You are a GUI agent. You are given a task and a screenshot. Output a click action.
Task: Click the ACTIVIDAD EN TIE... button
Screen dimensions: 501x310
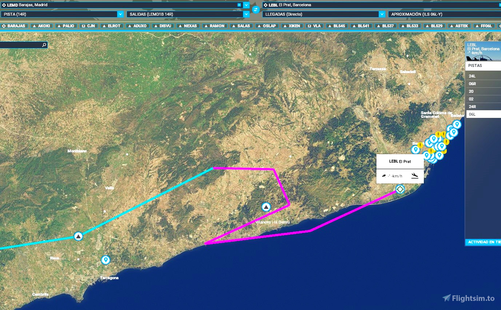[x=484, y=242]
